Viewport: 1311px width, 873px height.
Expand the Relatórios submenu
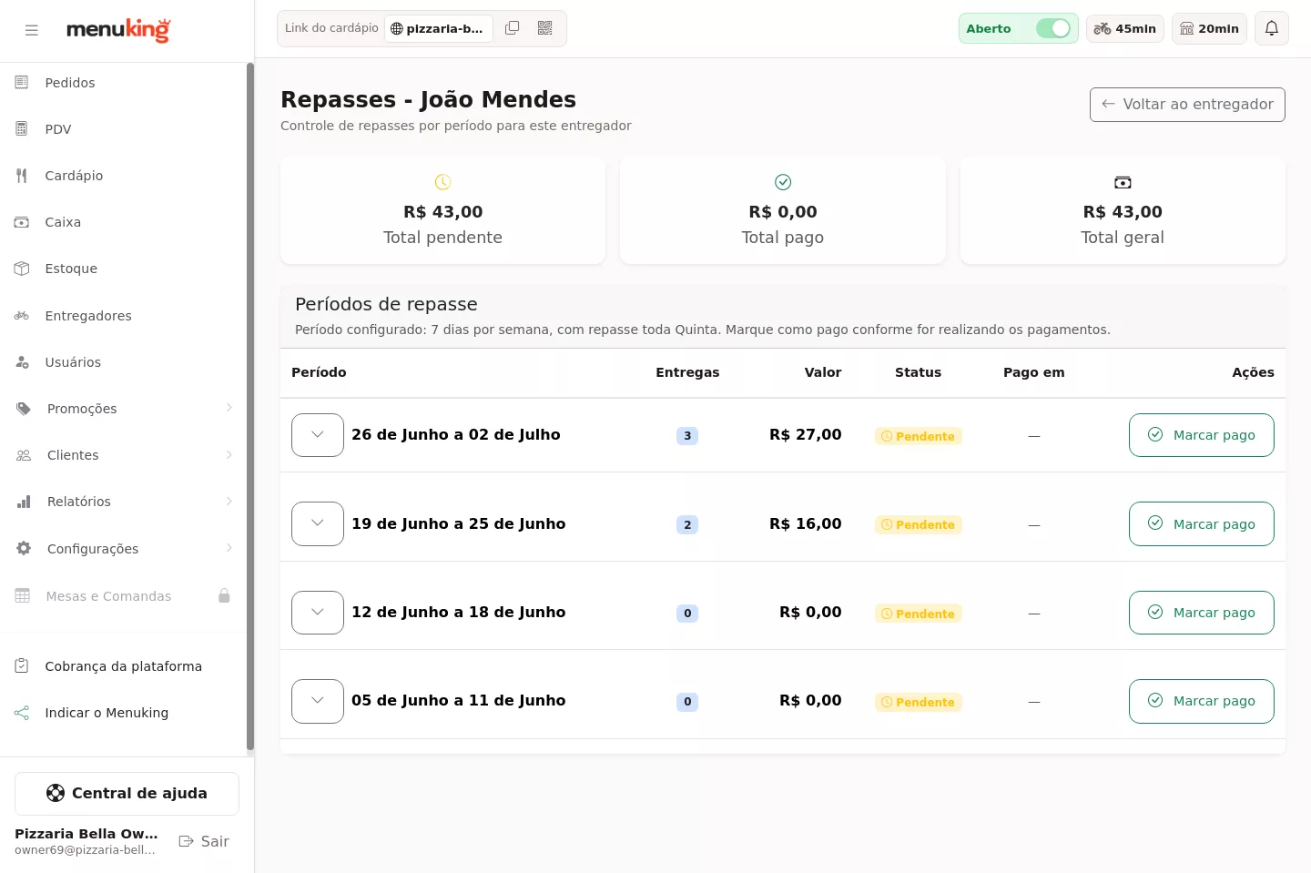[x=124, y=502]
